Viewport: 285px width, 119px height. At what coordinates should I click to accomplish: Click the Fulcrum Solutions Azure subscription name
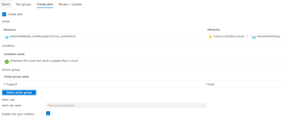pos(229,37)
